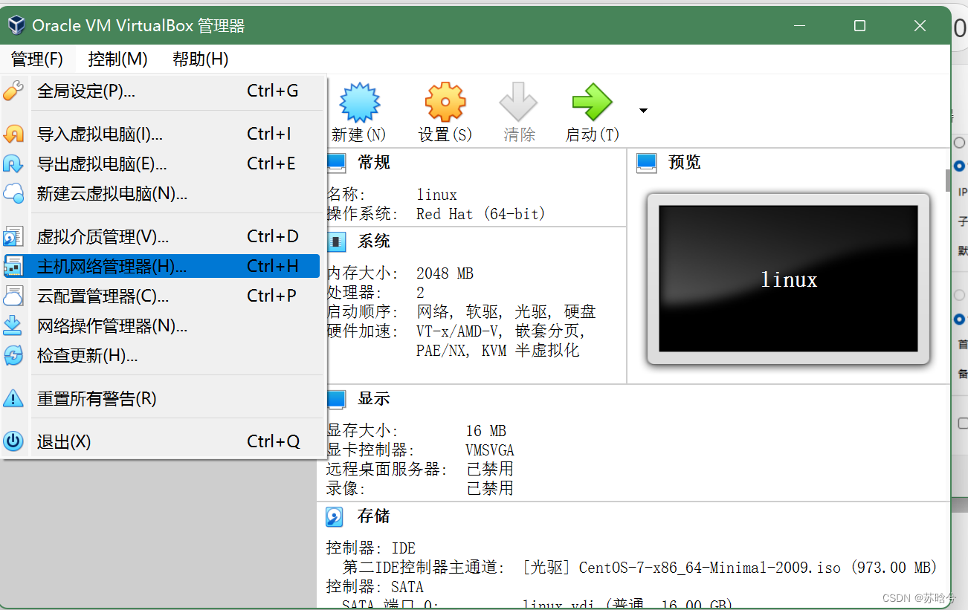Open the 设置(S) gear toolbar icon

tap(445, 103)
